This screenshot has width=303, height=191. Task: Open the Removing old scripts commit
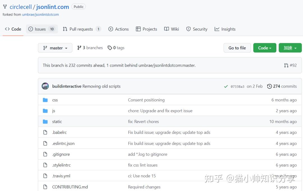tap(102, 86)
